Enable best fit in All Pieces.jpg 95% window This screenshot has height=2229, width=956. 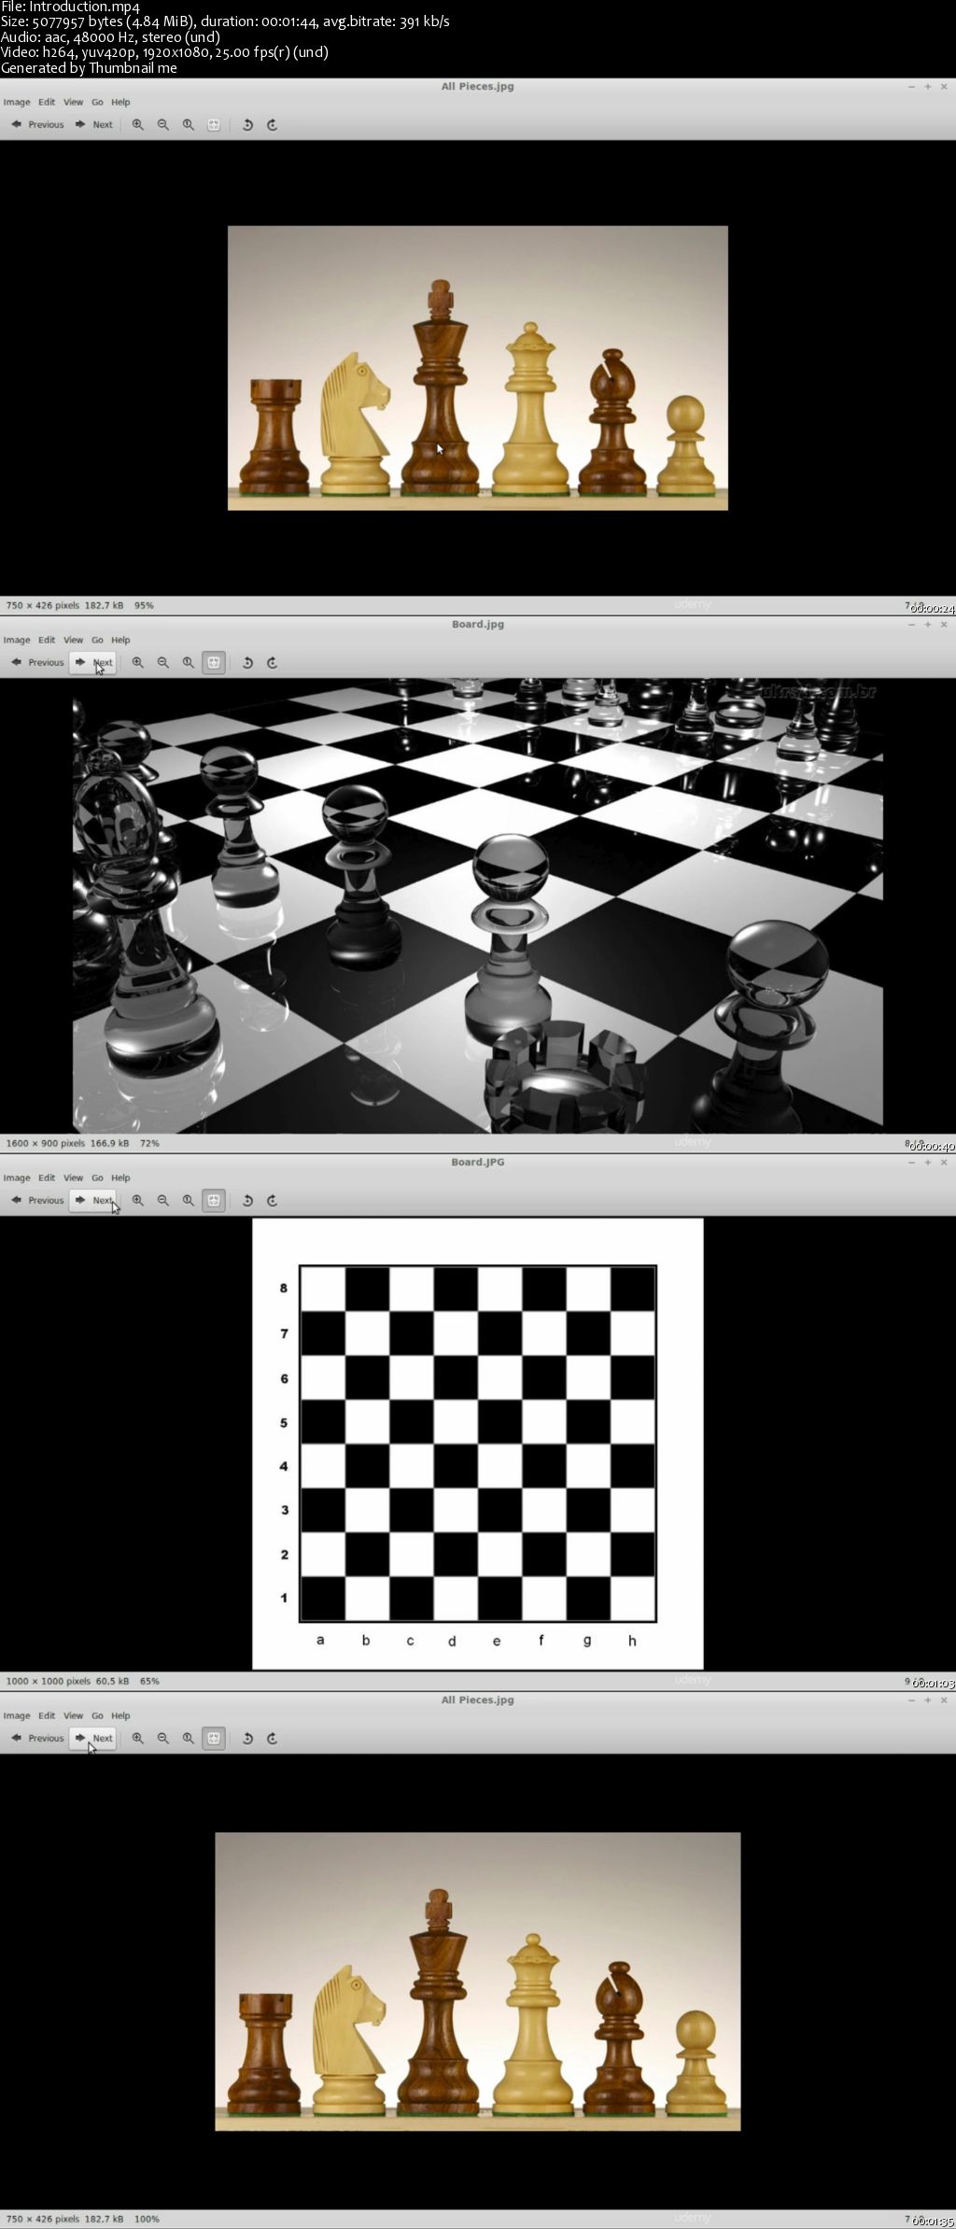(214, 125)
